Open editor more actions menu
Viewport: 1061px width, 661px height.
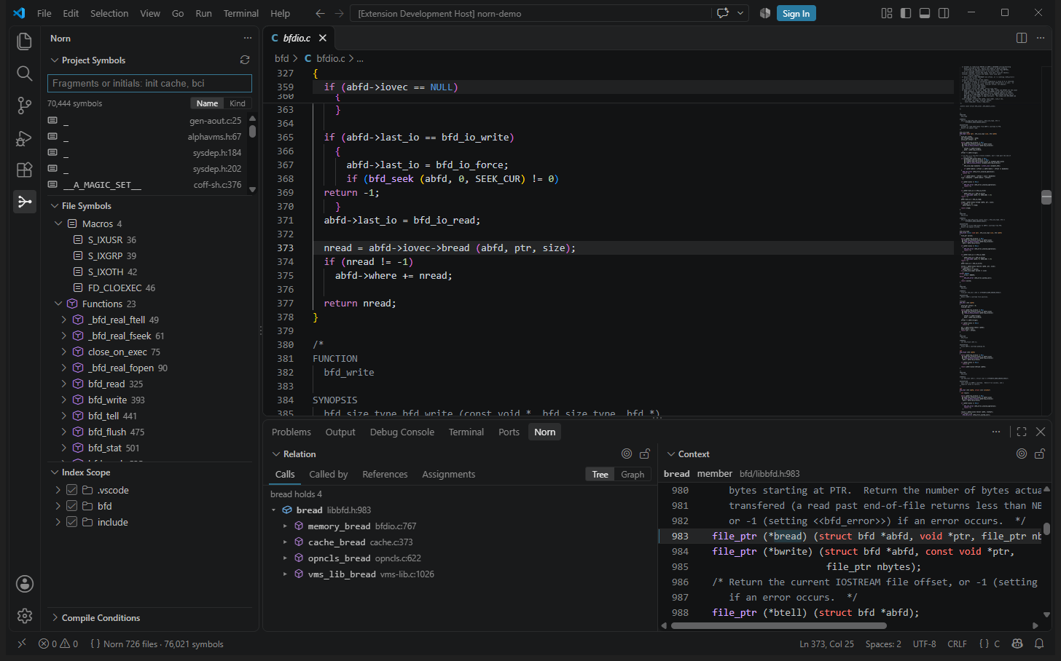[x=1041, y=38]
